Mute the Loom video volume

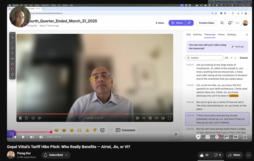pyautogui.click(x=39, y=118)
